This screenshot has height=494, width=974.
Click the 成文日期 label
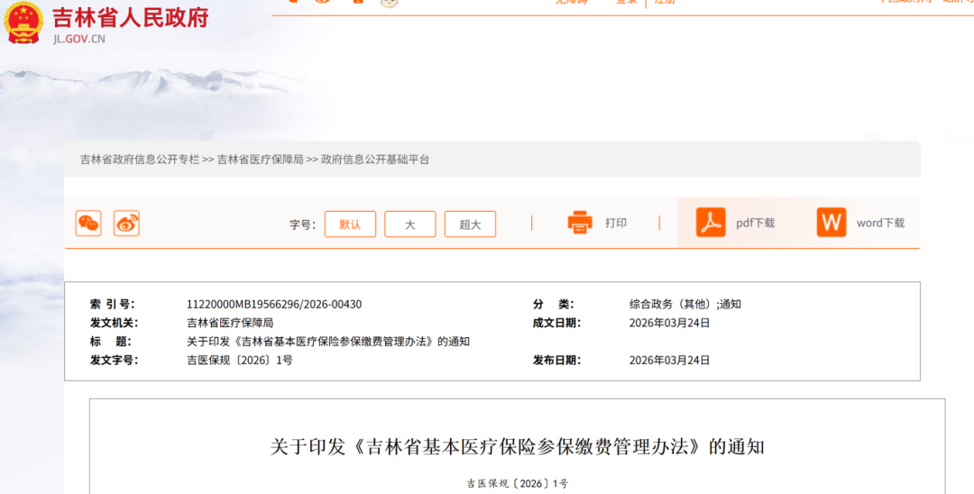pyautogui.click(x=557, y=323)
